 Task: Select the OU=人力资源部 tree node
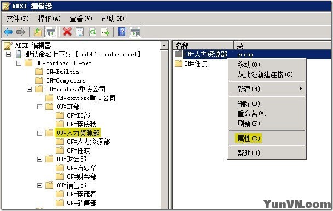click(78, 133)
